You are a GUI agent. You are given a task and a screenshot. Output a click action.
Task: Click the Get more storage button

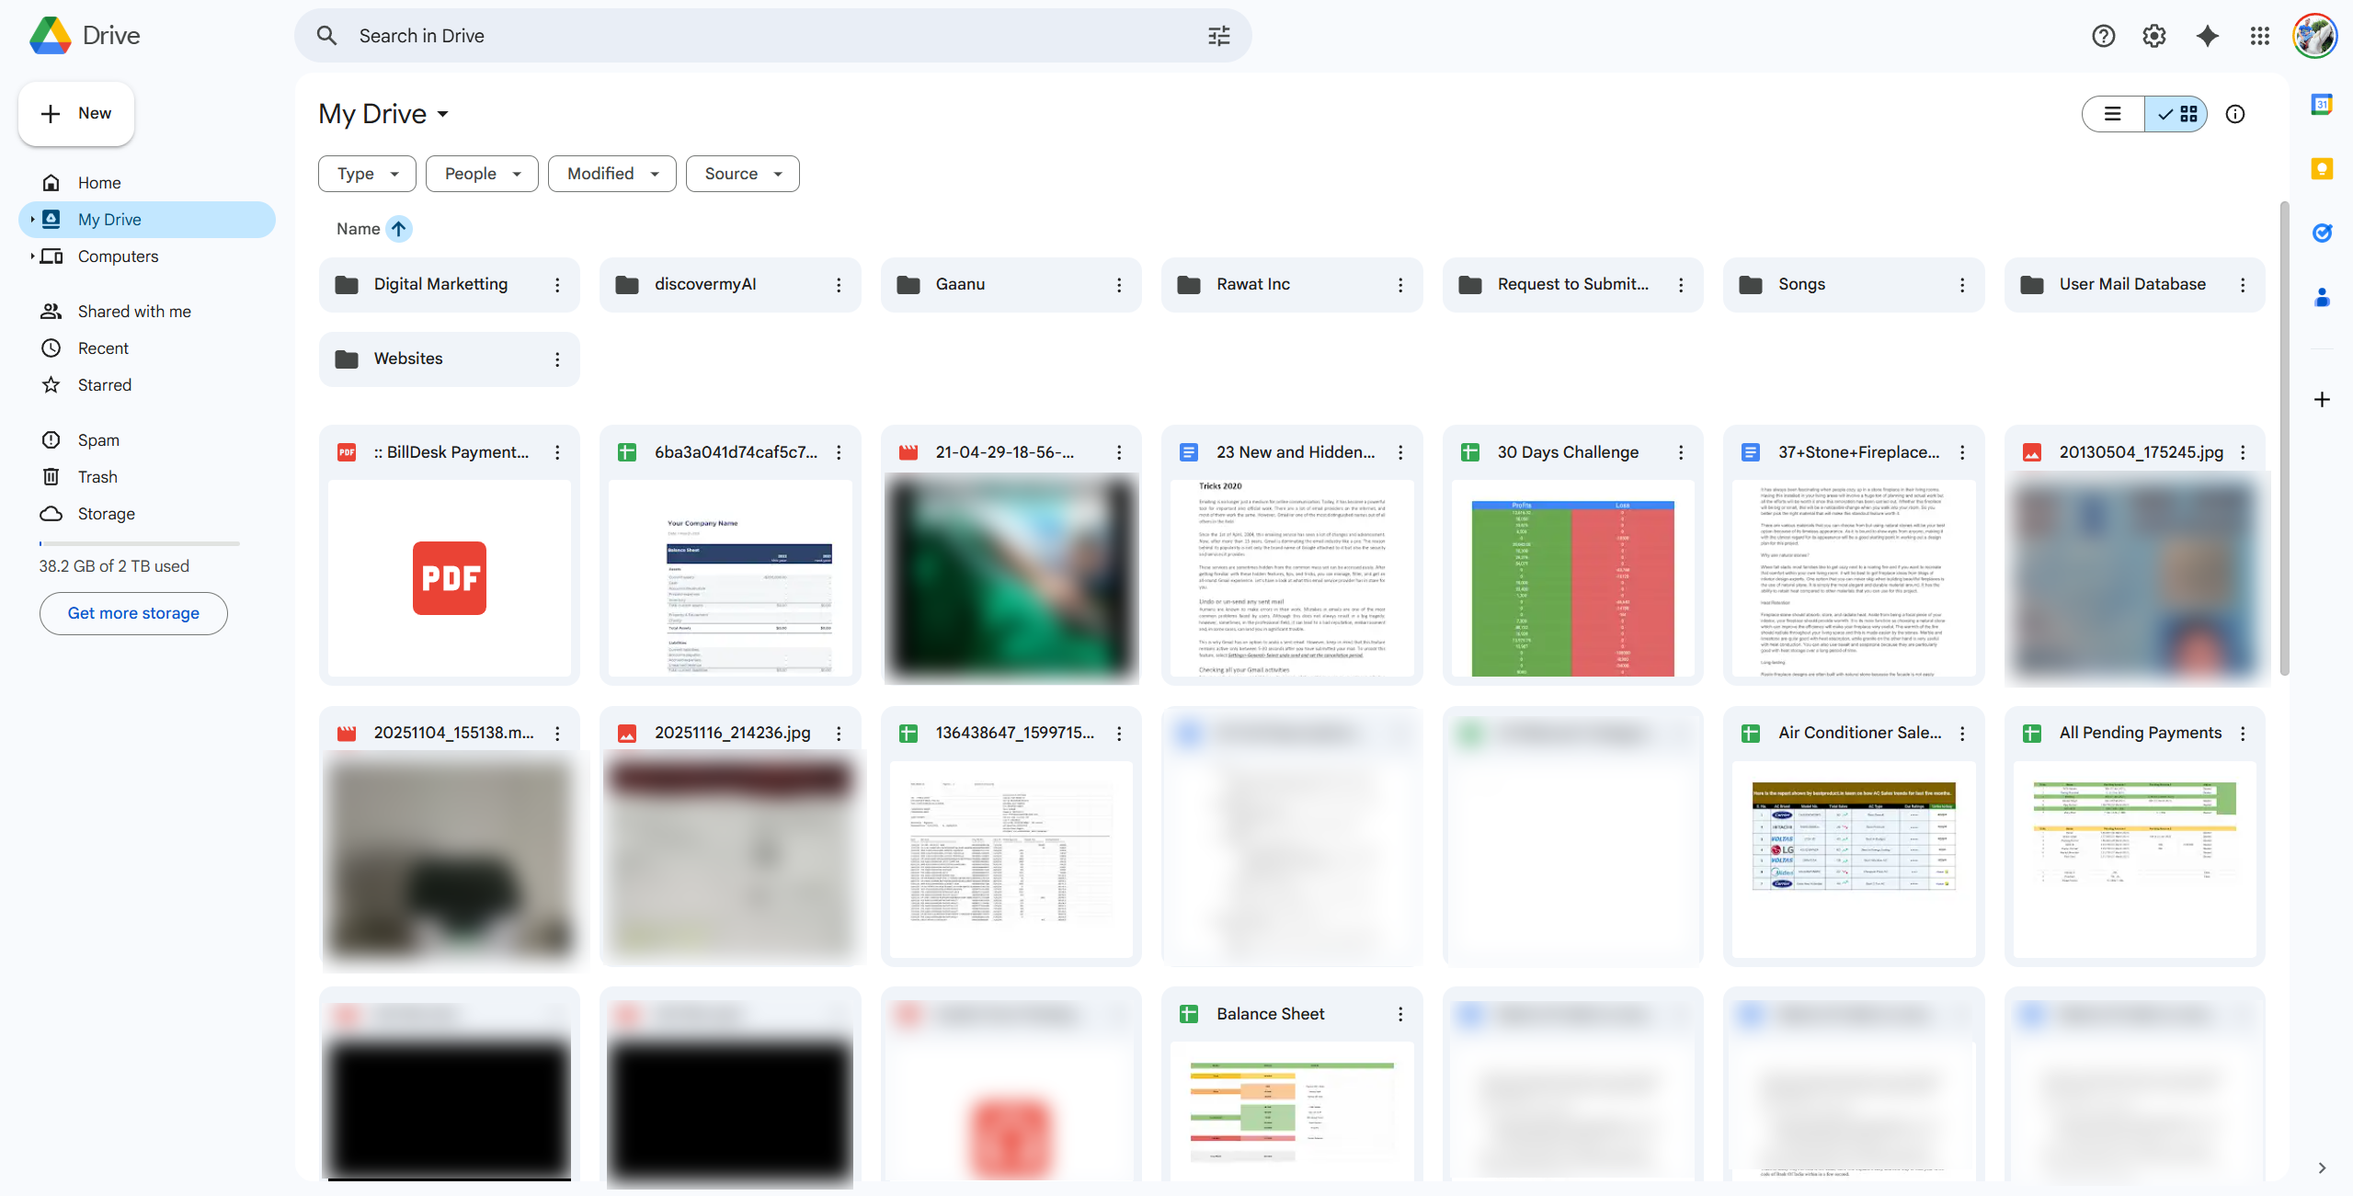click(x=133, y=612)
